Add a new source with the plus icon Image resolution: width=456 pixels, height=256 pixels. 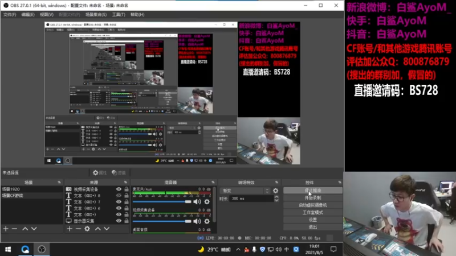[69, 229]
